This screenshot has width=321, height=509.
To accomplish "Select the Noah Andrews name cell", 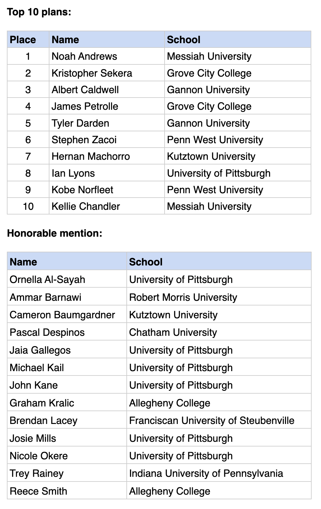I will (84, 56).
